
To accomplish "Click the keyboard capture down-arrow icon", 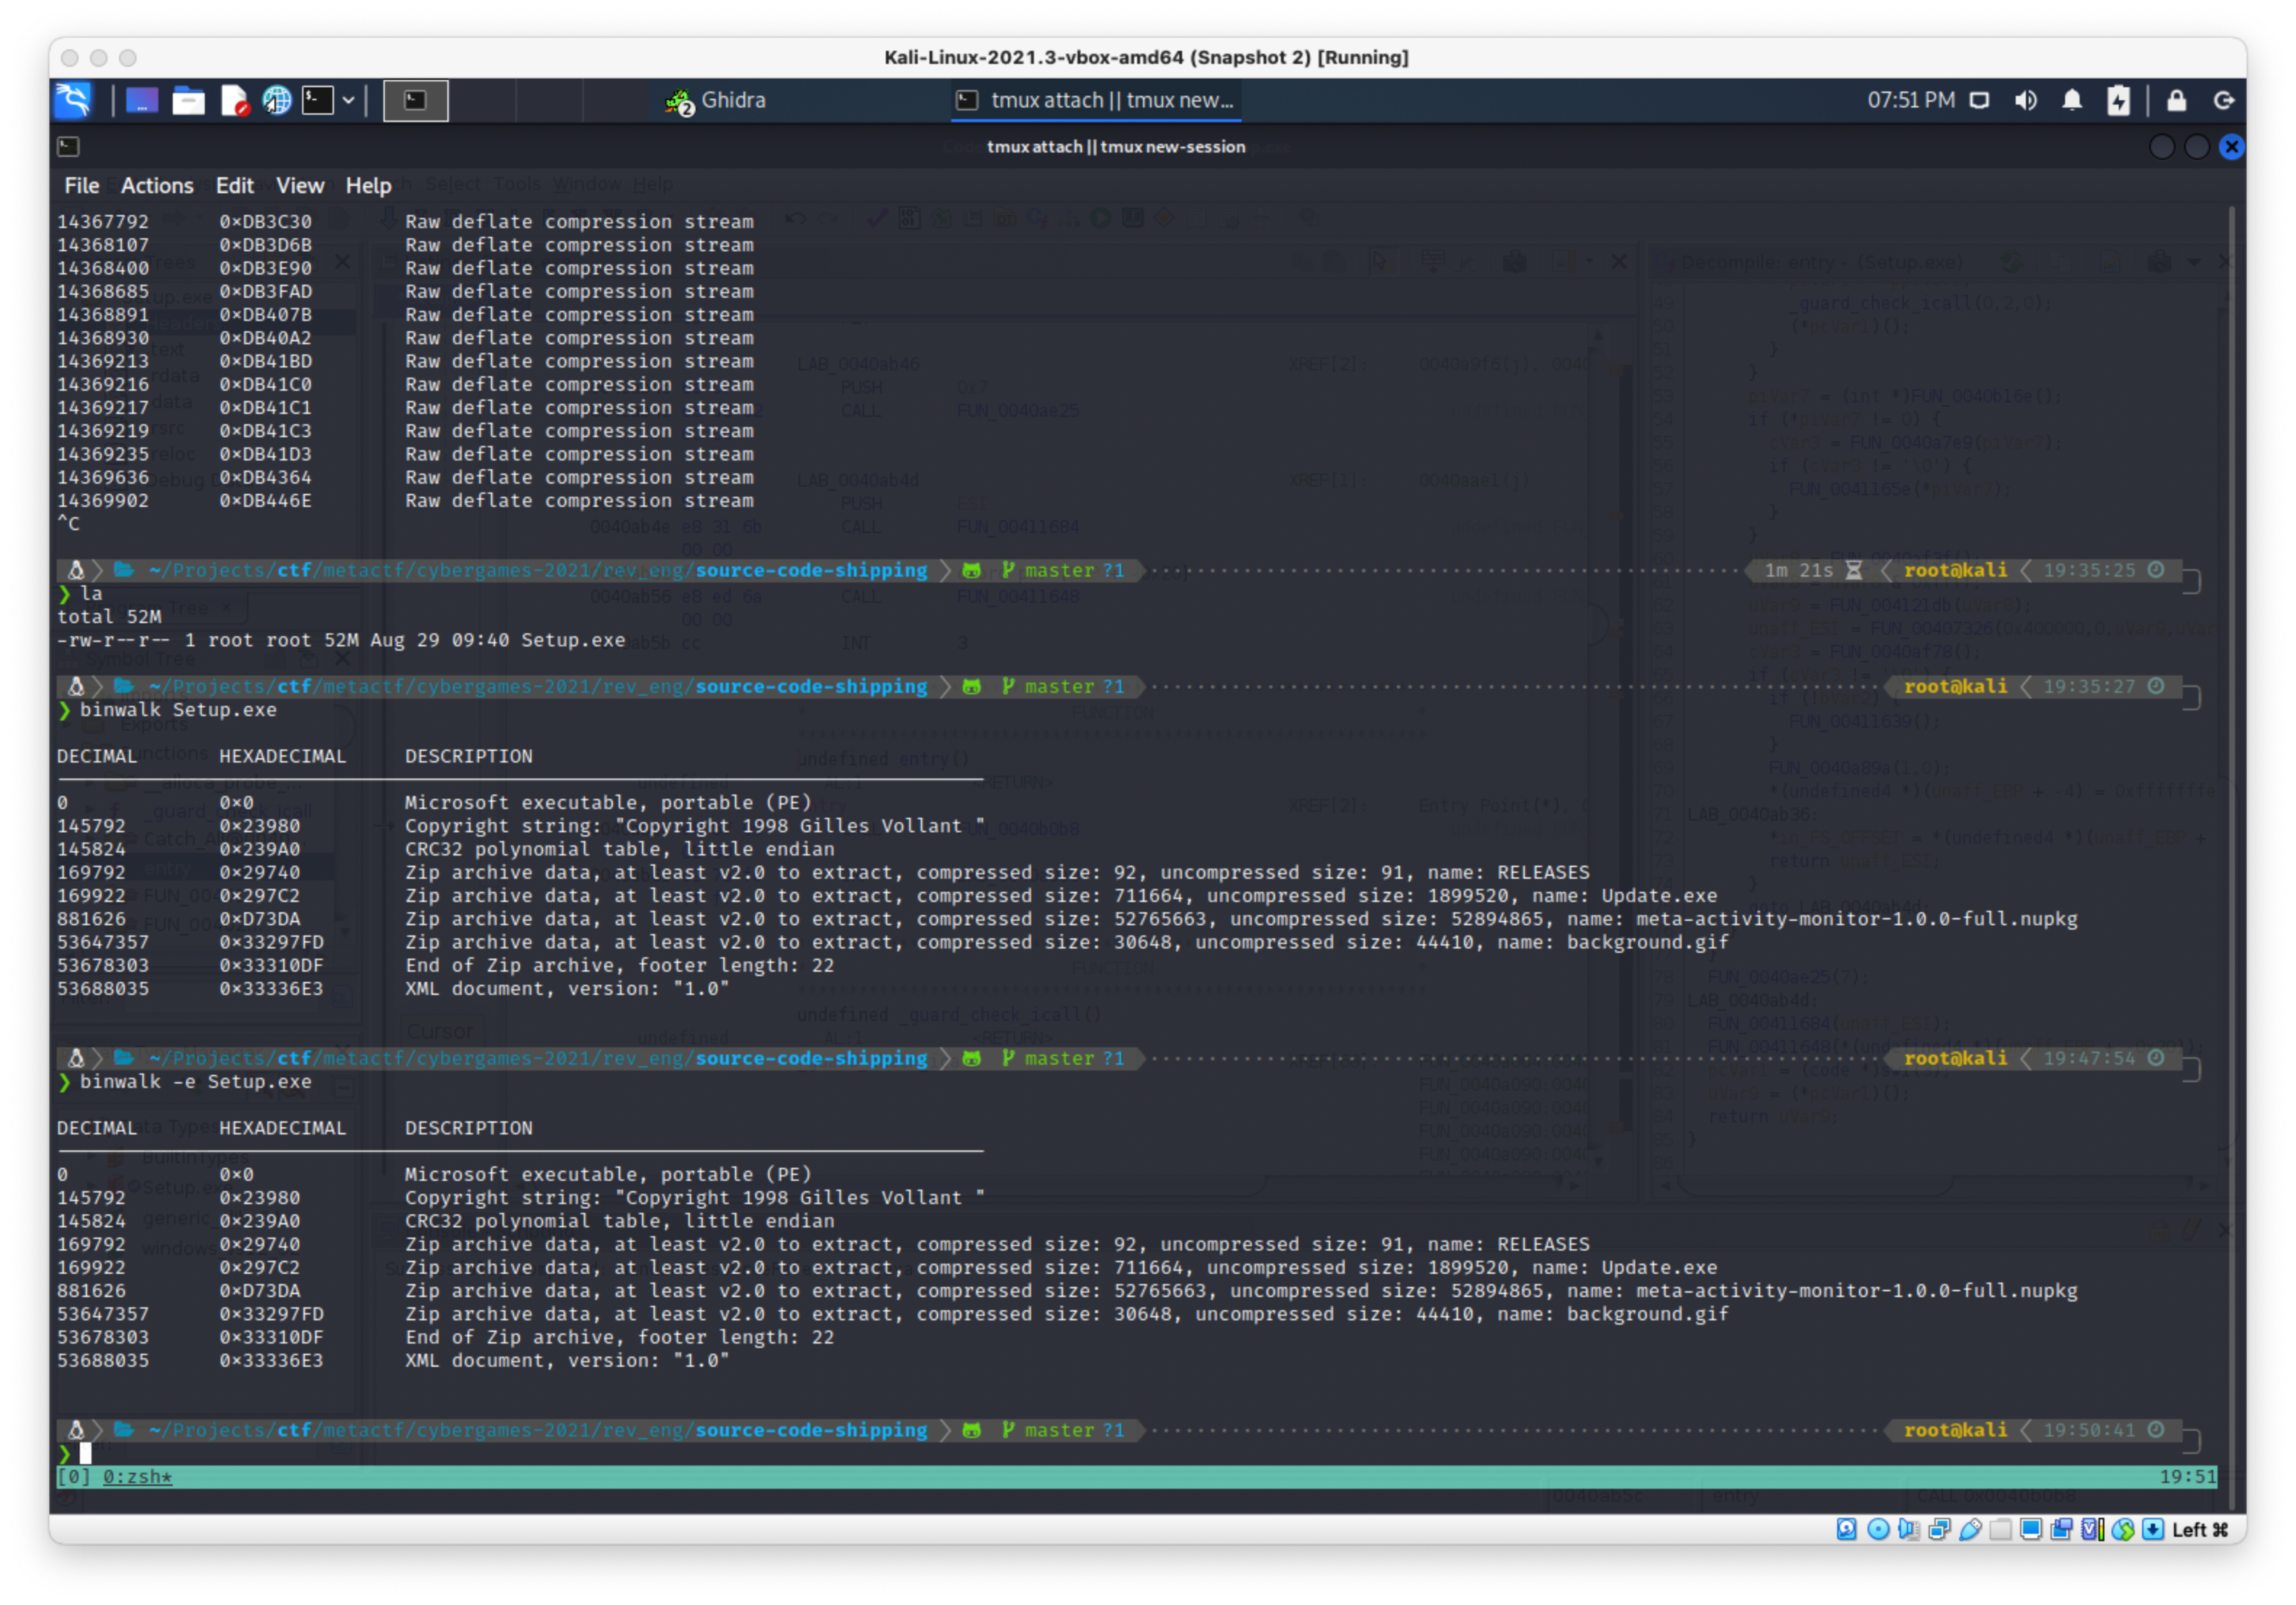I will [2153, 1529].
